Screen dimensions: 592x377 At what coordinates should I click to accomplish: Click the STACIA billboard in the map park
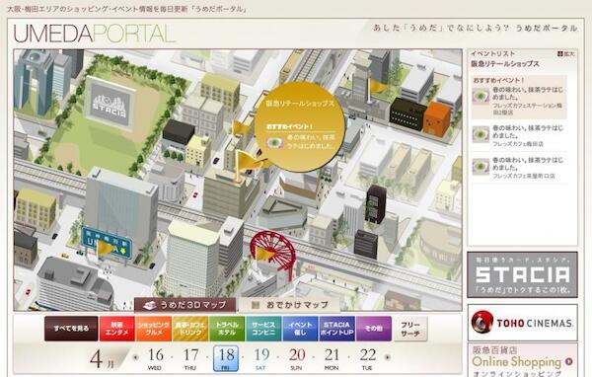pos(110,103)
